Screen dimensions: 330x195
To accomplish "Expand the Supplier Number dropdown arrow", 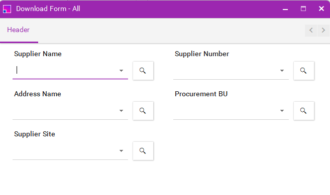I will 282,71.
